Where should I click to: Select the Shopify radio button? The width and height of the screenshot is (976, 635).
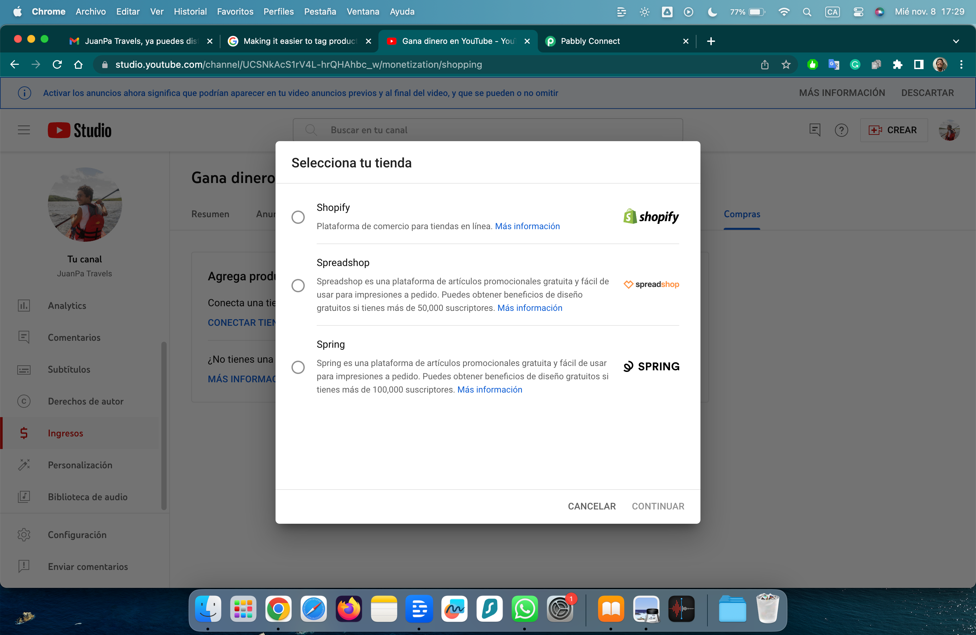298,217
